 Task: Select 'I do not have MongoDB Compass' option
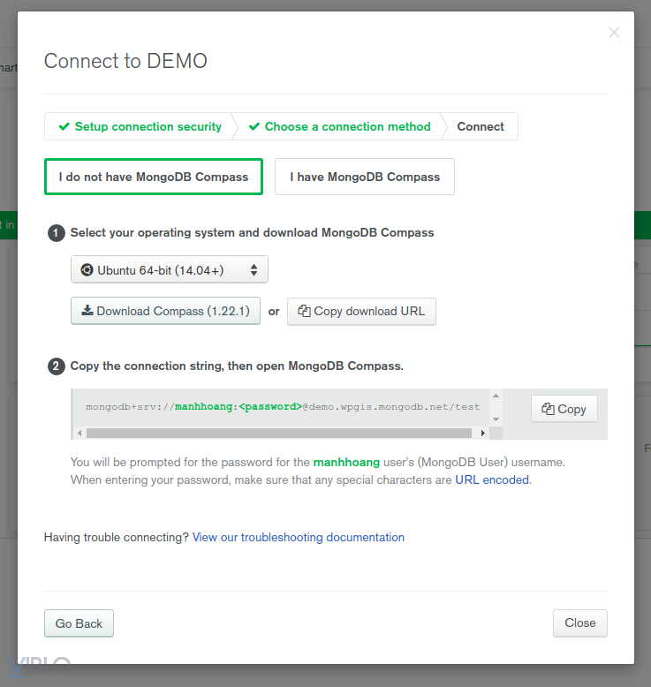(x=154, y=177)
